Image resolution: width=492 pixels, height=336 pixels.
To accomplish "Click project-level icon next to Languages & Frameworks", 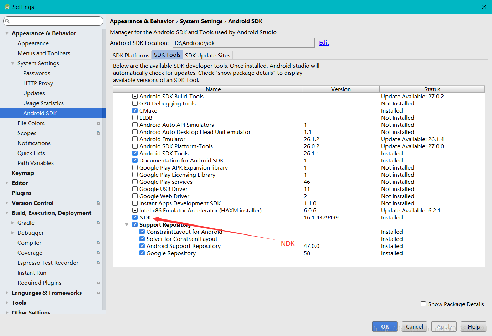I will coord(98,293).
